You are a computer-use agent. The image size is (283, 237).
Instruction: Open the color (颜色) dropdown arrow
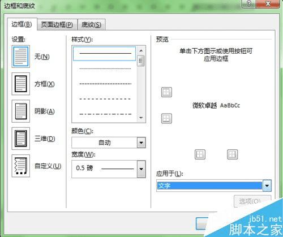(x=141, y=143)
